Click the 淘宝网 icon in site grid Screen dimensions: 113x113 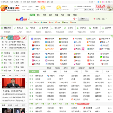tap(34, 42)
